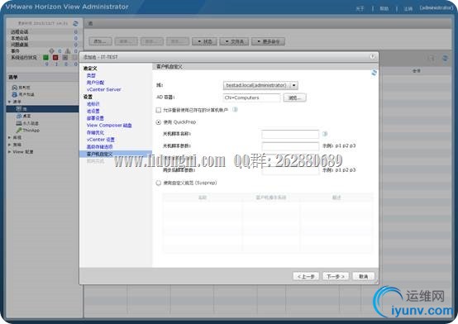Click the refresh icon inside the dialog
The width and height of the screenshot is (458, 324).
click(x=374, y=73)
